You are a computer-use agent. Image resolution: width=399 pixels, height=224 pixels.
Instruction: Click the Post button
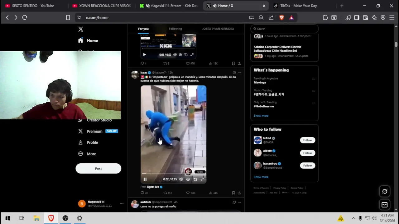click(98, 168)
